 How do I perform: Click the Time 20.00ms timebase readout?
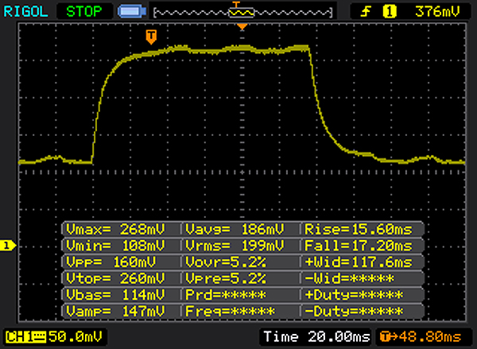coord(316,337)
